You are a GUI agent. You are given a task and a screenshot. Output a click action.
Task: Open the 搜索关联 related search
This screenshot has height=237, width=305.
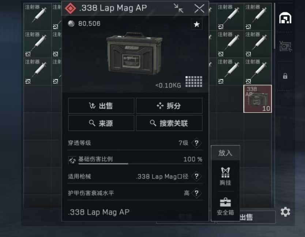coord(169,123)
